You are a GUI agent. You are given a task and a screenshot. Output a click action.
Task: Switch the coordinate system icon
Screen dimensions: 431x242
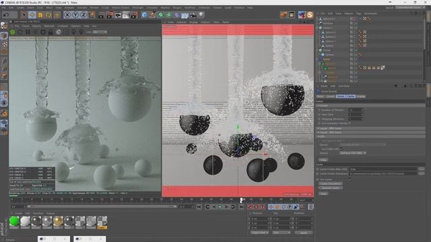[92, 15]
